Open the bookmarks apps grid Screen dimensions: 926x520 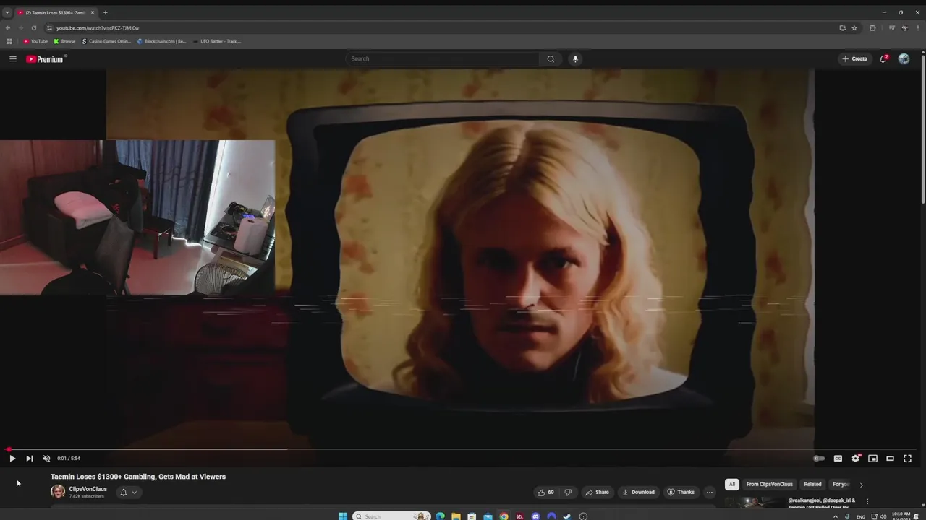[9, 41]
